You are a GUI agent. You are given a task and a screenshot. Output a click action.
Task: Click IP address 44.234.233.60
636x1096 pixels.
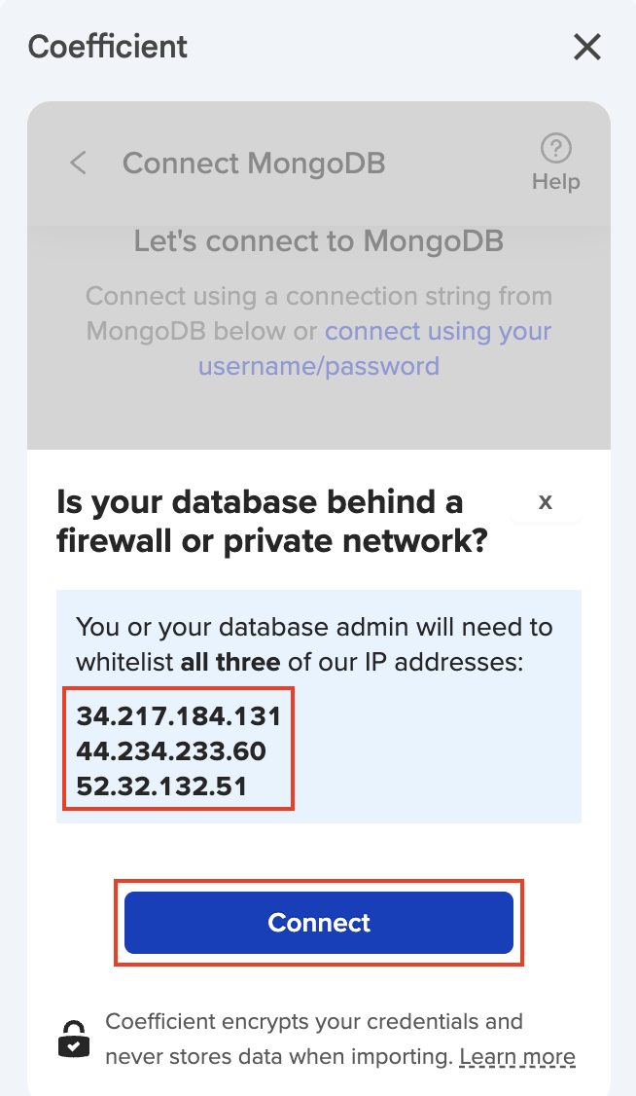click(171, 750)
